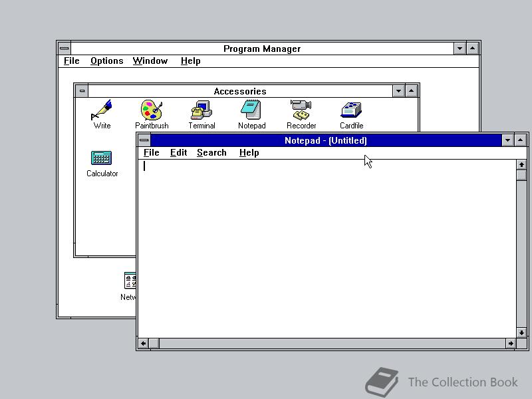Click the Program Manager title bar
Screen dimensions: 532x399
(262, 49)
